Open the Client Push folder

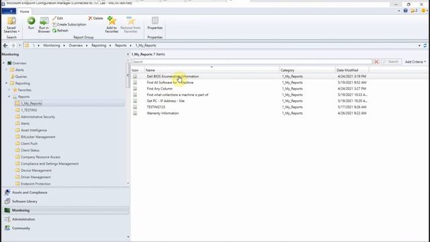coord(29,144)
